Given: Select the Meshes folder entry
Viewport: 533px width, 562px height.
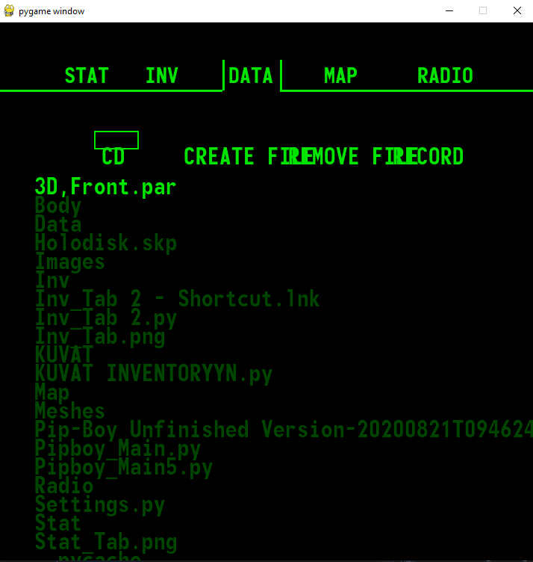Looking at the screenshot, I should point(70,411).
